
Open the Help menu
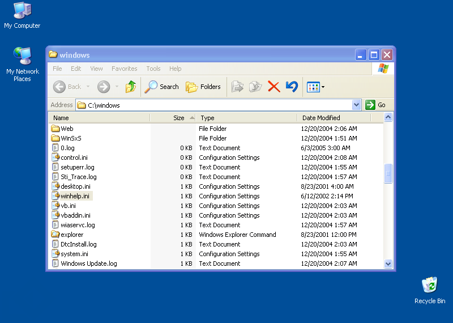coord(176,69)
